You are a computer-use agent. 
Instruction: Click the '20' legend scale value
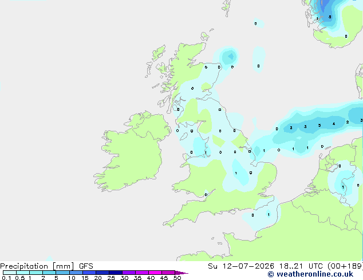click(98, 278)
